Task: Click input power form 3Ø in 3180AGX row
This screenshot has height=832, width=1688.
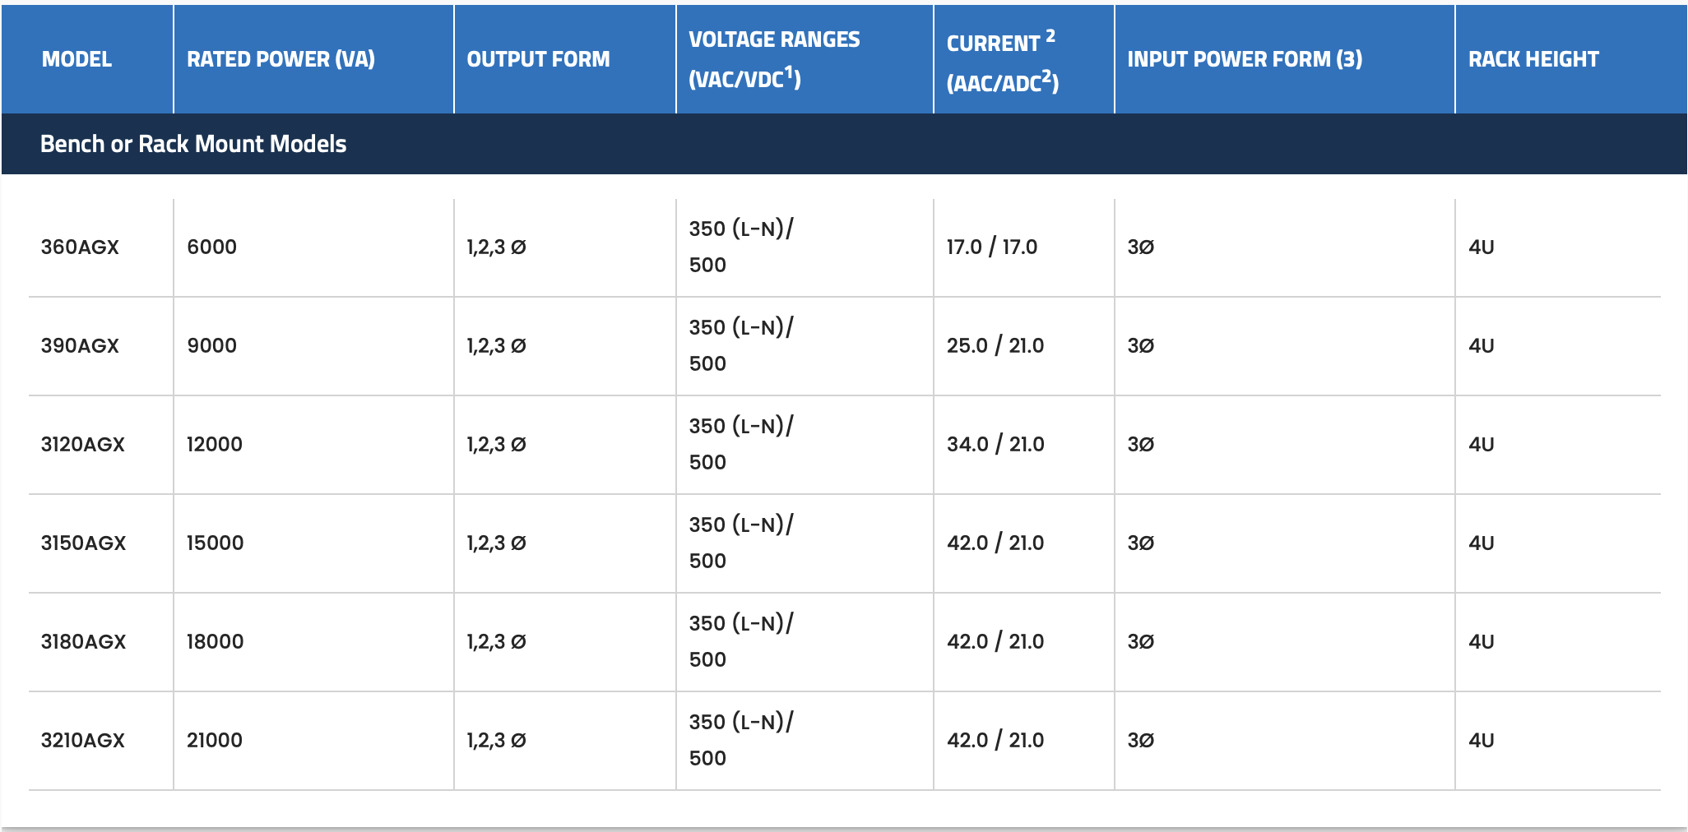Action: coord(1140,641)
